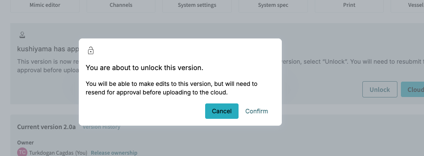Viewport: 424px width, 156px height.
Task: Click the Current version 2.0a heading
Action: tap(47, 127)
